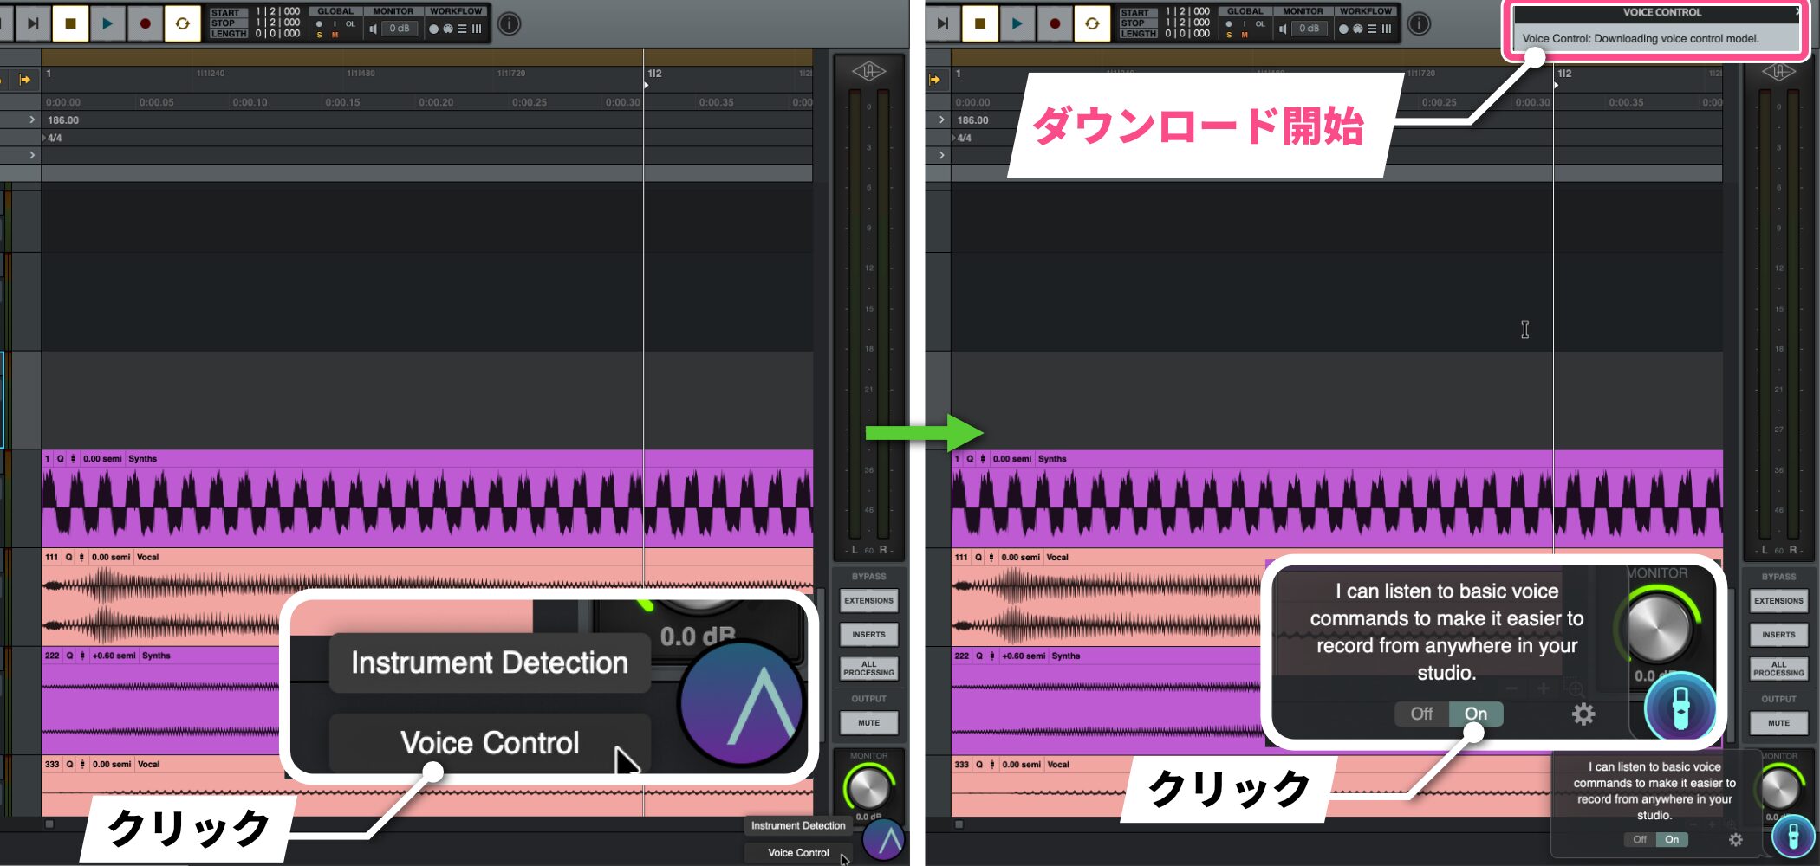Click the enlarged purple AI assistant icon

(x=741, y=703)
